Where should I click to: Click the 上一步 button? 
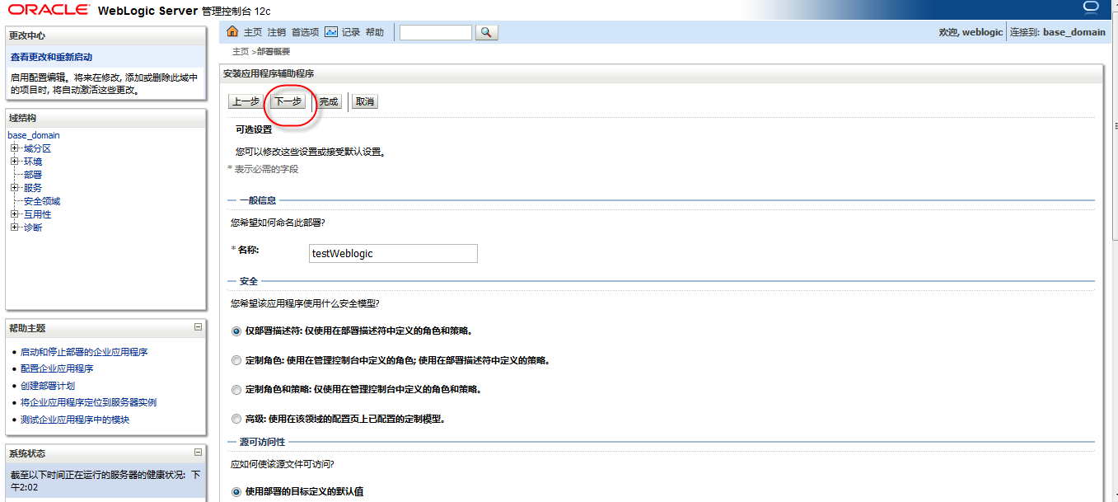(x=246, y=101)
